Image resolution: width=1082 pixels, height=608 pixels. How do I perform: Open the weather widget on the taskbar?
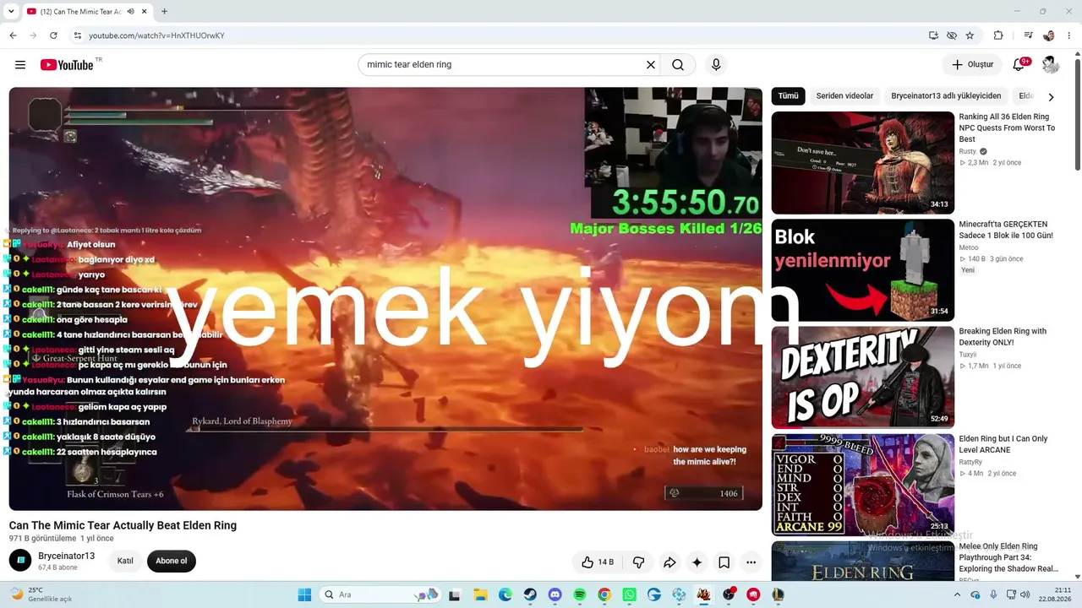coord(41,594)
